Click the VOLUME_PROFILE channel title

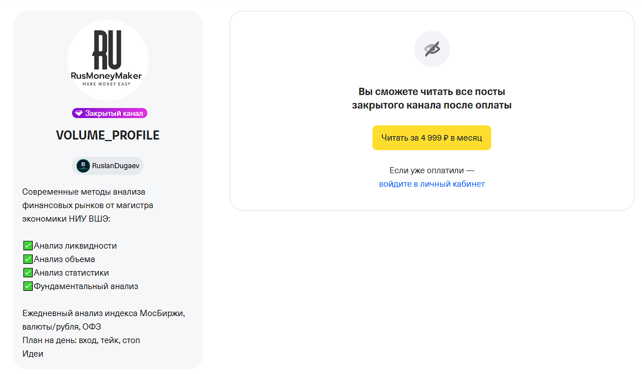[107, 135]
